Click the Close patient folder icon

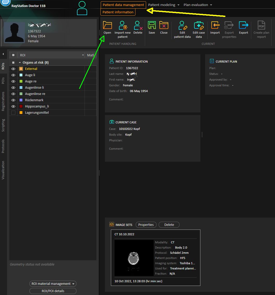[x=164, y=26]
